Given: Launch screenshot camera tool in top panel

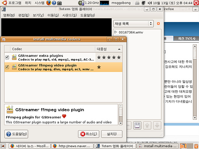Looking at the screenshot, I should pos(59,3).
